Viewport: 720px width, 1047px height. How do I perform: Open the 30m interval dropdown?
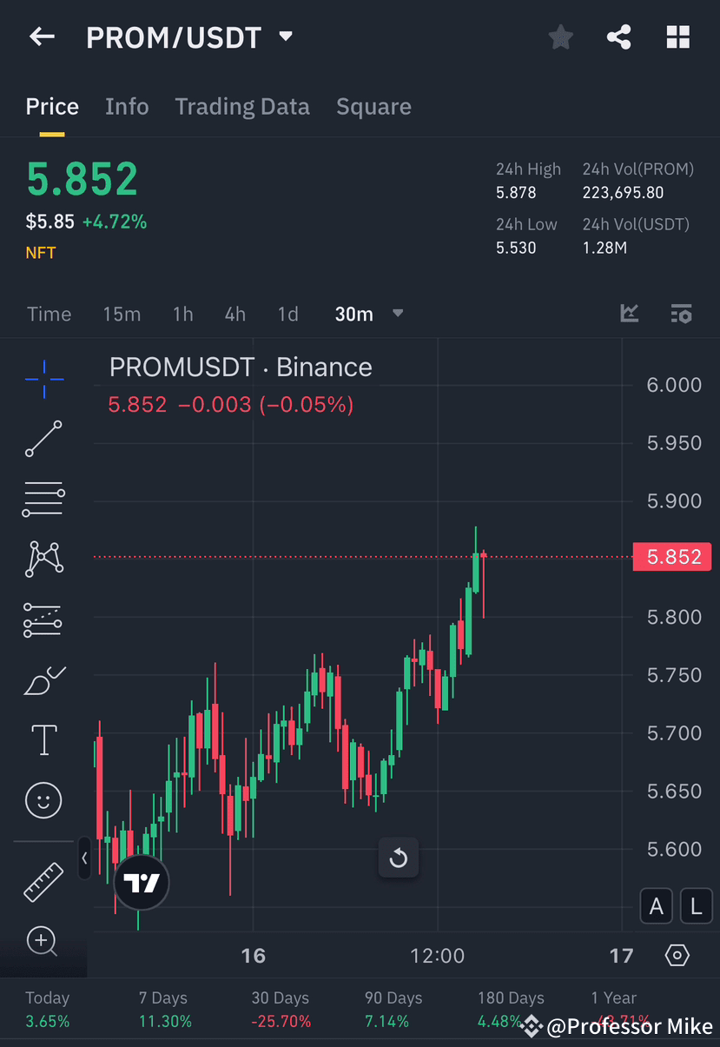(x=368, y=314)
